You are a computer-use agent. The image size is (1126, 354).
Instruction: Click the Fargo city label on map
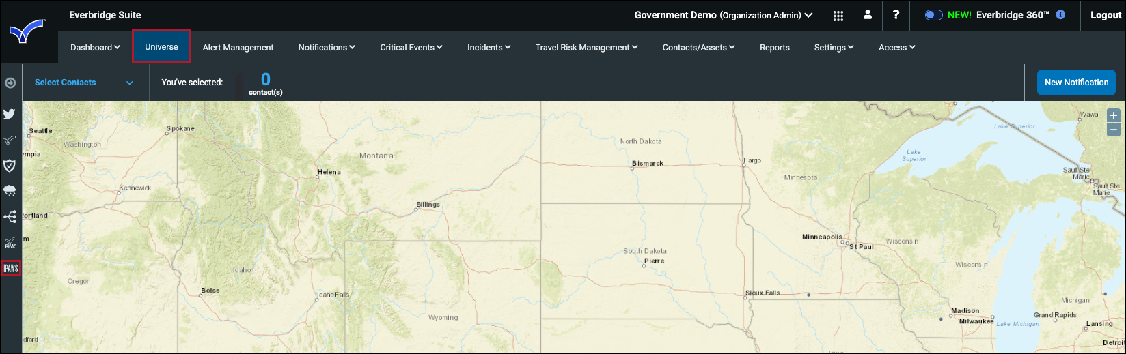[x=752, y=160]
